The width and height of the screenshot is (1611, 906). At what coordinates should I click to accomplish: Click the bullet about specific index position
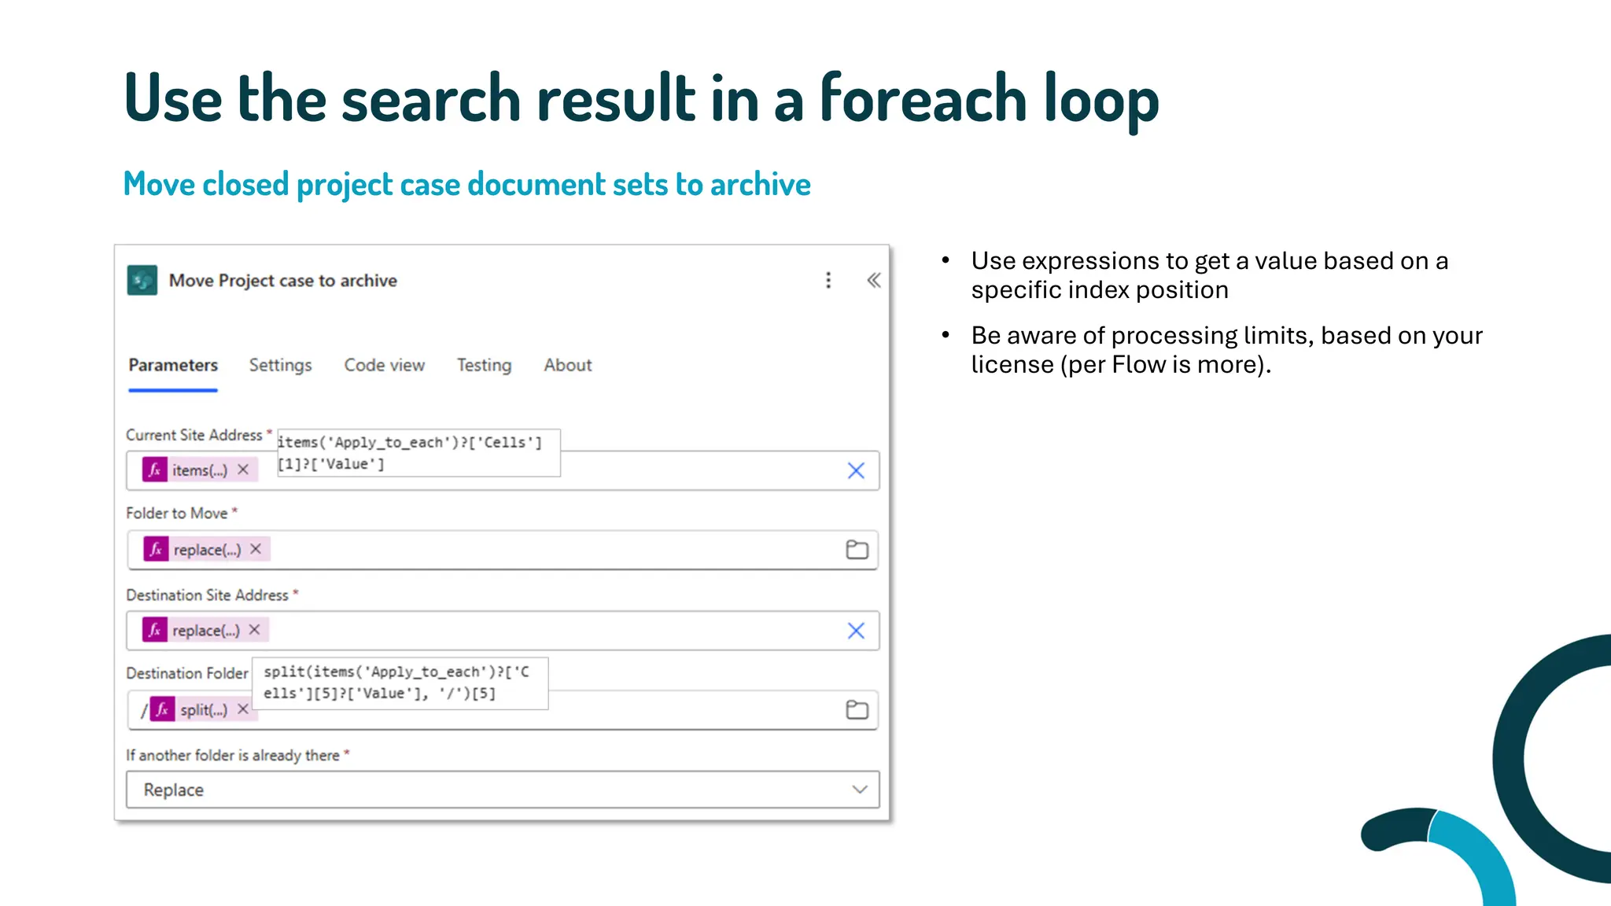click(1209, 275)
